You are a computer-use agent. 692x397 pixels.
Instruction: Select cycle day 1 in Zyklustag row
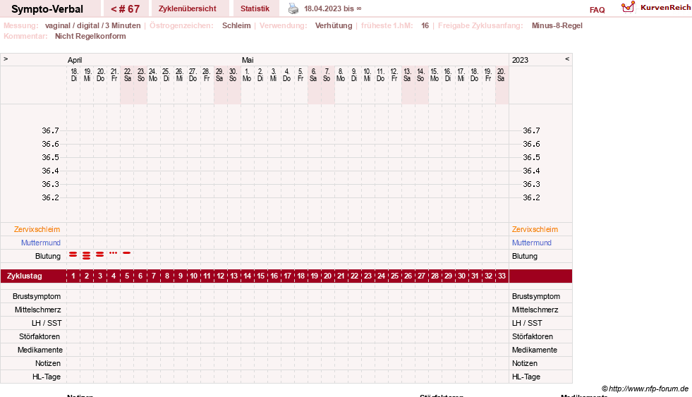point(73,276)
